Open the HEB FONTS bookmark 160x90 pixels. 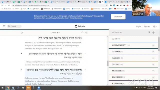coord(45,9)
